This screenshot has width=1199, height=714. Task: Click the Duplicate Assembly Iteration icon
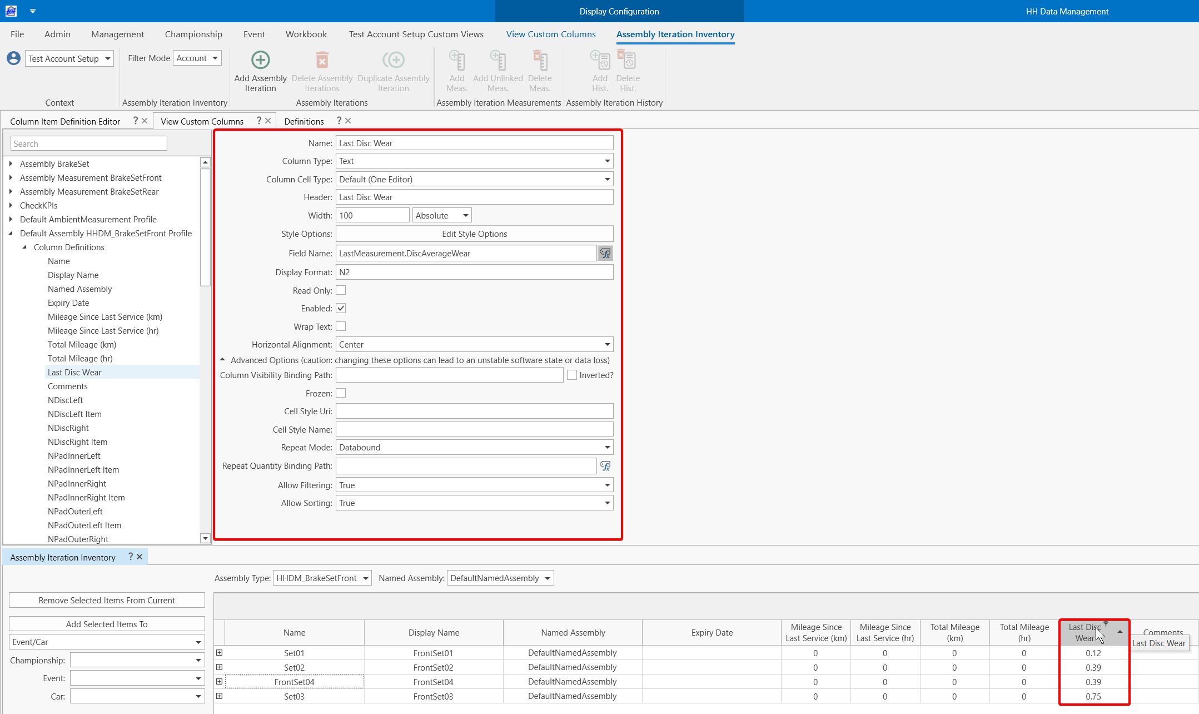click(x=393, y=59)
